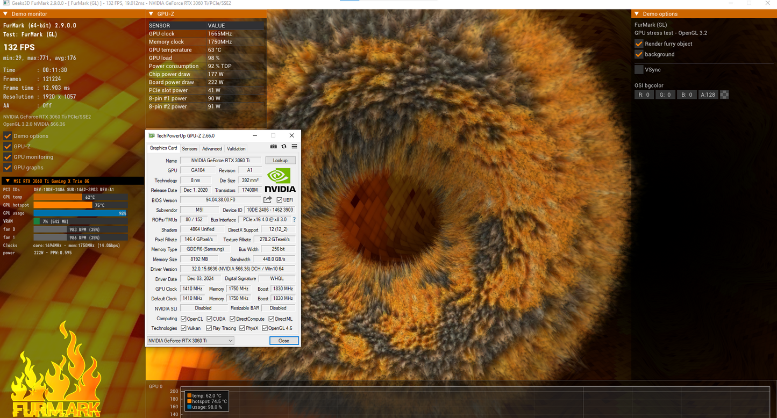The width and height of the screenshot is (777, 418).
Task: Uncheck GPU graphs option
Action: [x=8, y=168]
